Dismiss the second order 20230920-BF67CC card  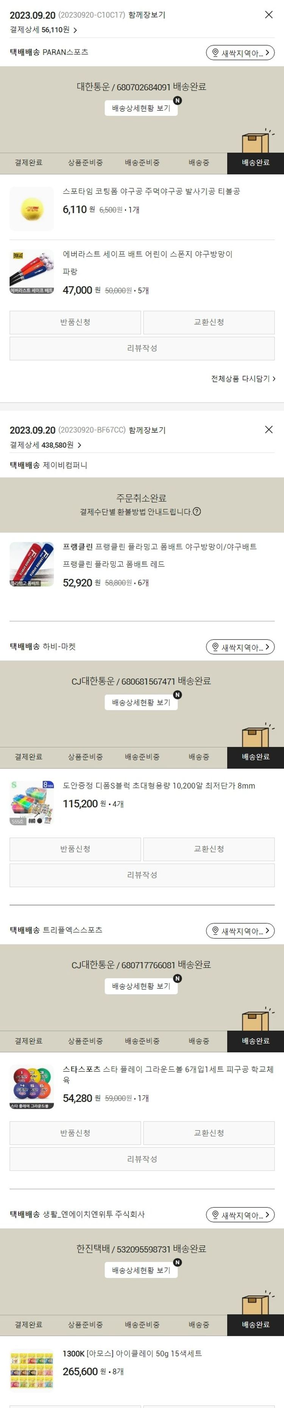(x=269, y=430)
